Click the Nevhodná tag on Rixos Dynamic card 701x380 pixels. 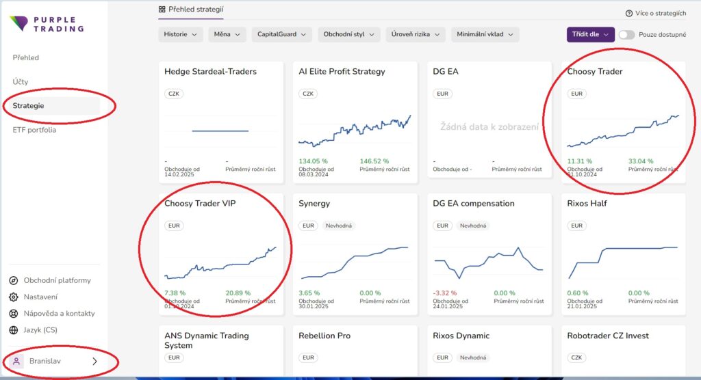[473, 357]
